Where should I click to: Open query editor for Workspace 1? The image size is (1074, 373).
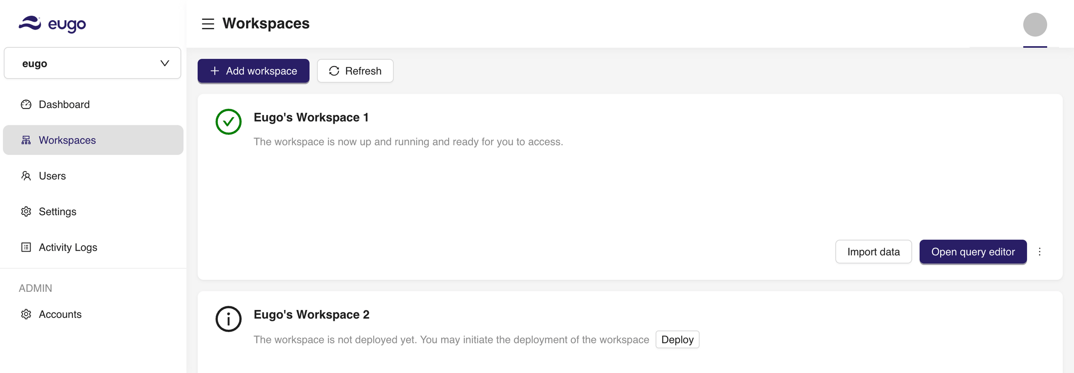click(973, 252)
